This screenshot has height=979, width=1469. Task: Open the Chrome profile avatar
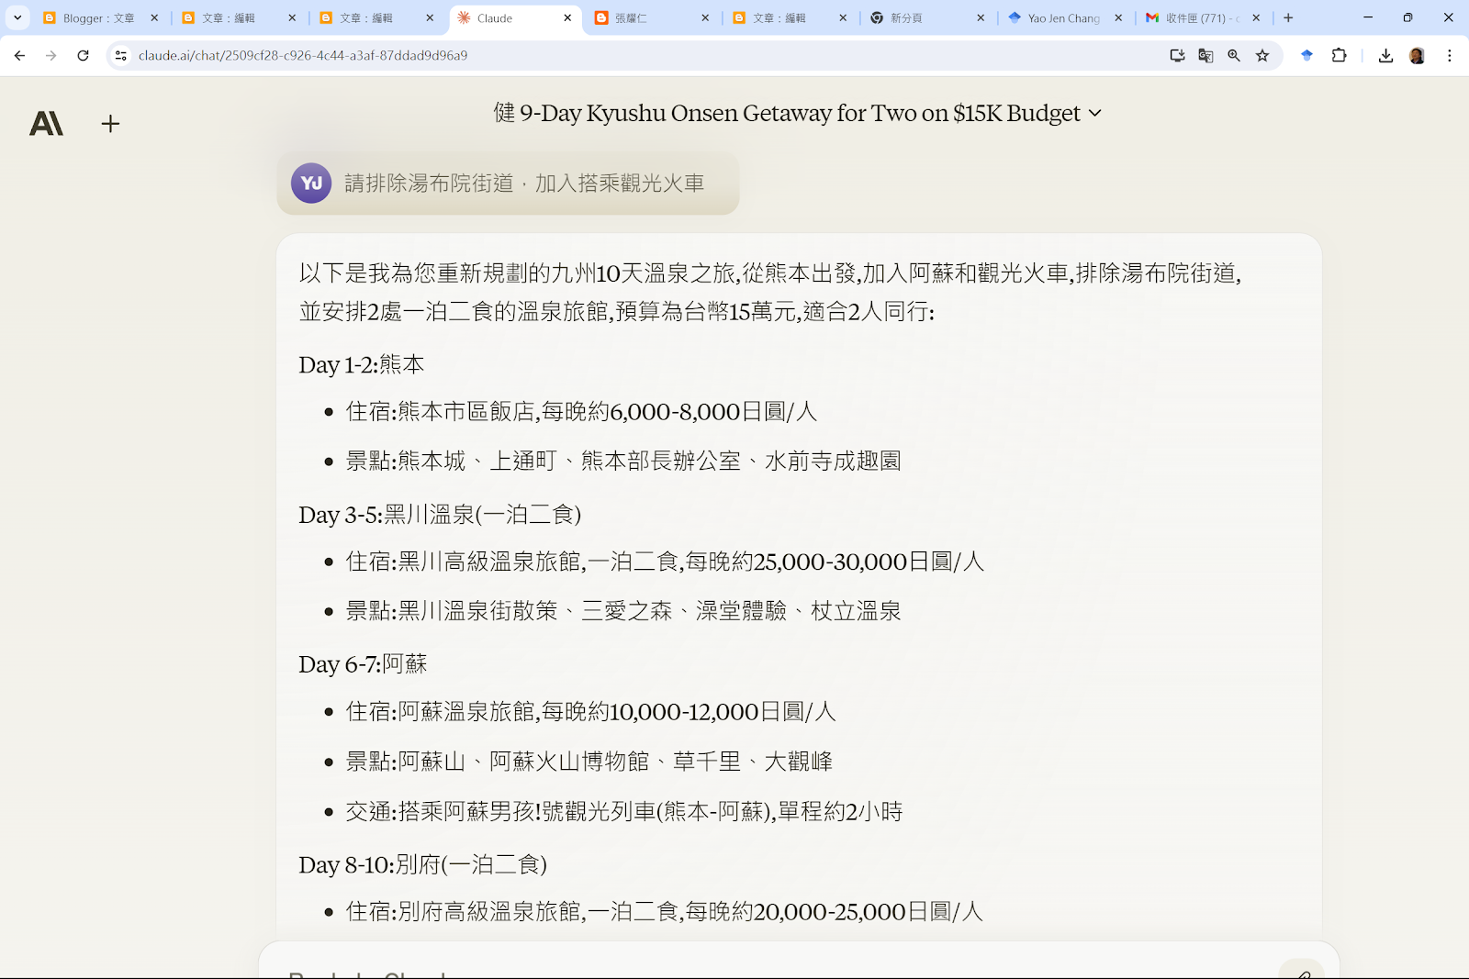[1417, 56]
